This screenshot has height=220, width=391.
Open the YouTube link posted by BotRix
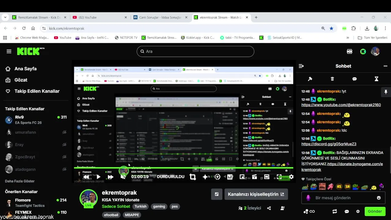click(341, 105)
